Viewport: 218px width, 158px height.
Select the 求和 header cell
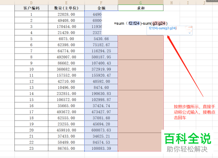coord(141,8)
